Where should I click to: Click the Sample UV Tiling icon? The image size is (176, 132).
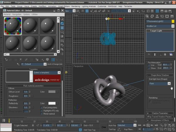[x=62, y=32]
